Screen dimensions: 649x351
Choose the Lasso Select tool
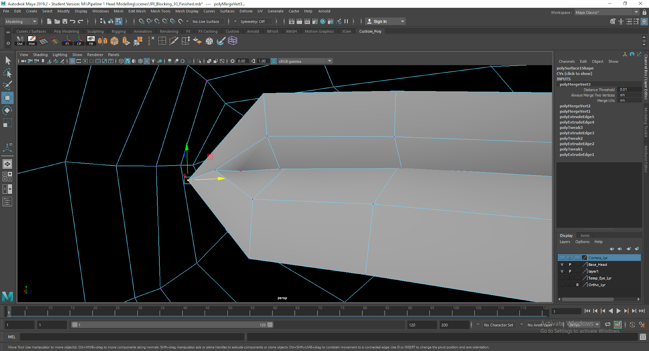pos(8,73)
